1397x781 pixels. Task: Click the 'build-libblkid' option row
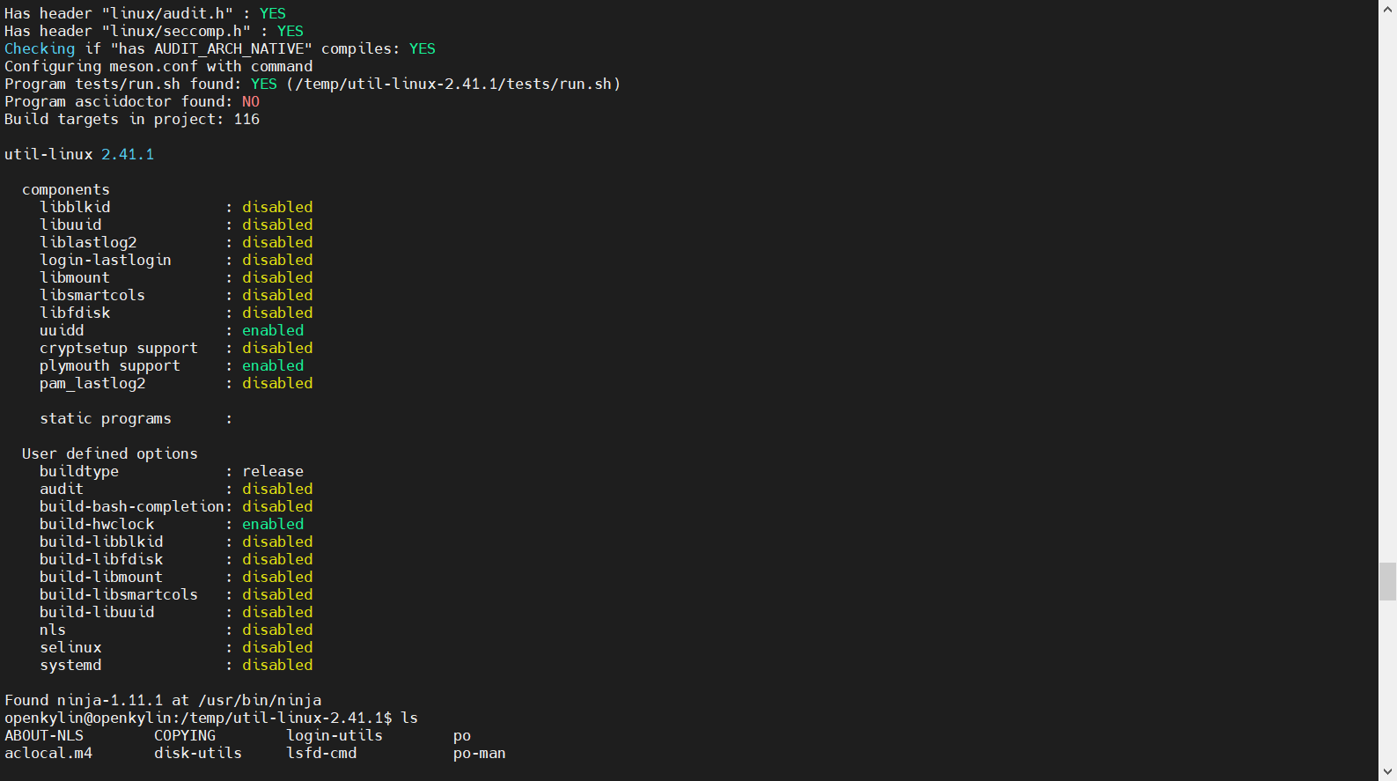pos(176,542)
